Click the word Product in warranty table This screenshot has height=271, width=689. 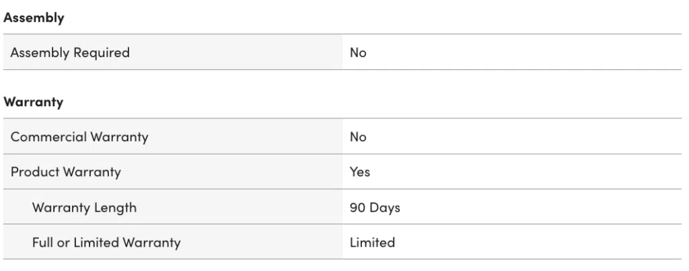(35, 171)
